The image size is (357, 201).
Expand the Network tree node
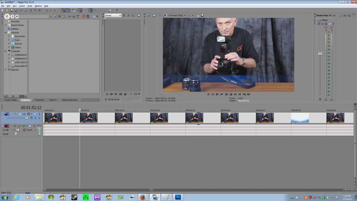pos(6,70)
